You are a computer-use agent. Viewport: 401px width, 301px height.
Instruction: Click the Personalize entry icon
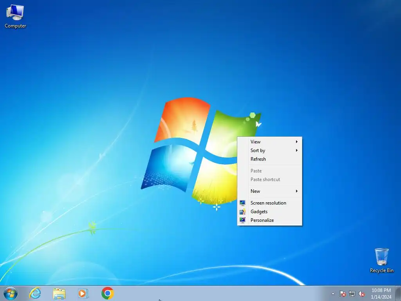click(242, 220)
